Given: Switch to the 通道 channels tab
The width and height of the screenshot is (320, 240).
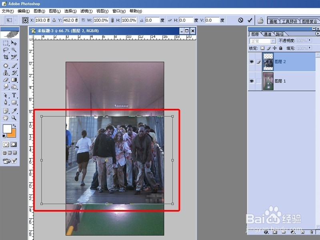Looking at the screenshot, I should pyautogui.click(x=267, y=34).
